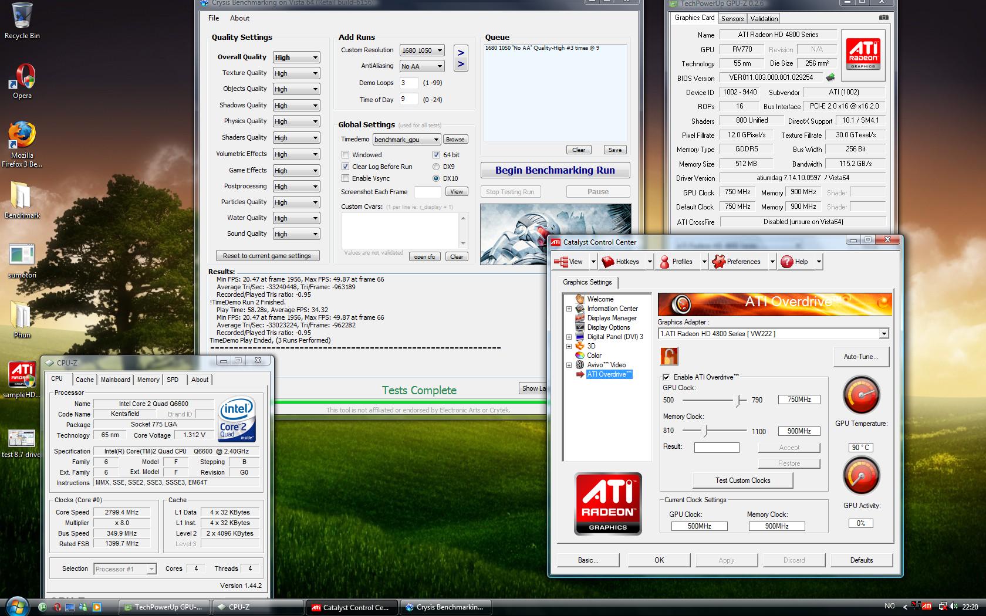The height and width of the screenshot is (616, 986).
Task: Switch to the Validation tab in GPU-Z
Action: click(764, 19)
